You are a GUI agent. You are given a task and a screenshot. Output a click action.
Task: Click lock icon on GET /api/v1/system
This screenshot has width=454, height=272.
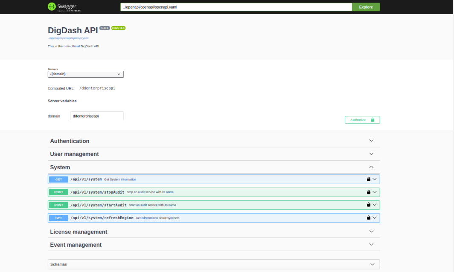[368, 179]
